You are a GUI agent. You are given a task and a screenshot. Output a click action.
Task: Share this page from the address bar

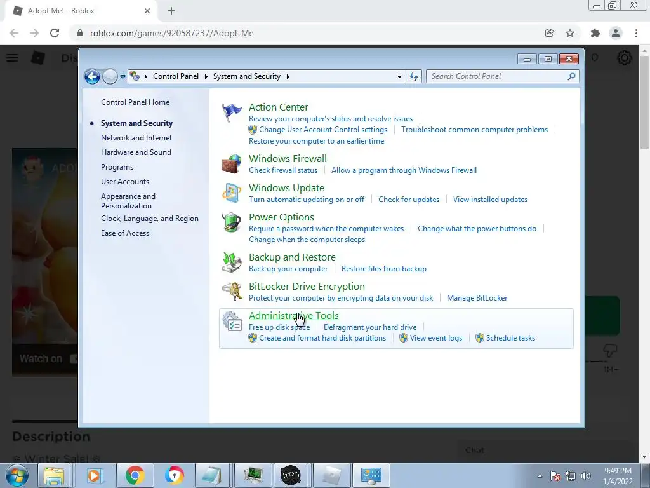pyautogui.click(x=549, y=33)
